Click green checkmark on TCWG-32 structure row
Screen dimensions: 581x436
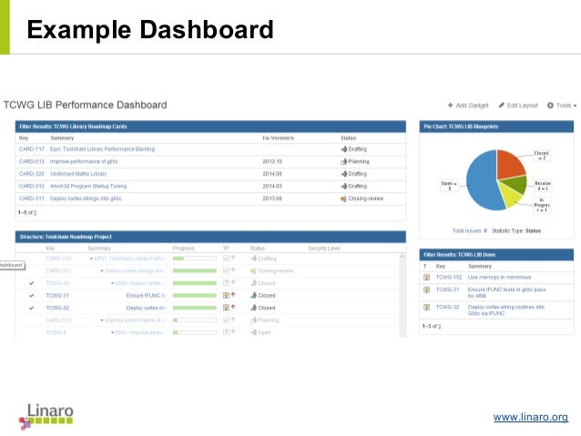click(x=32, y=308)
